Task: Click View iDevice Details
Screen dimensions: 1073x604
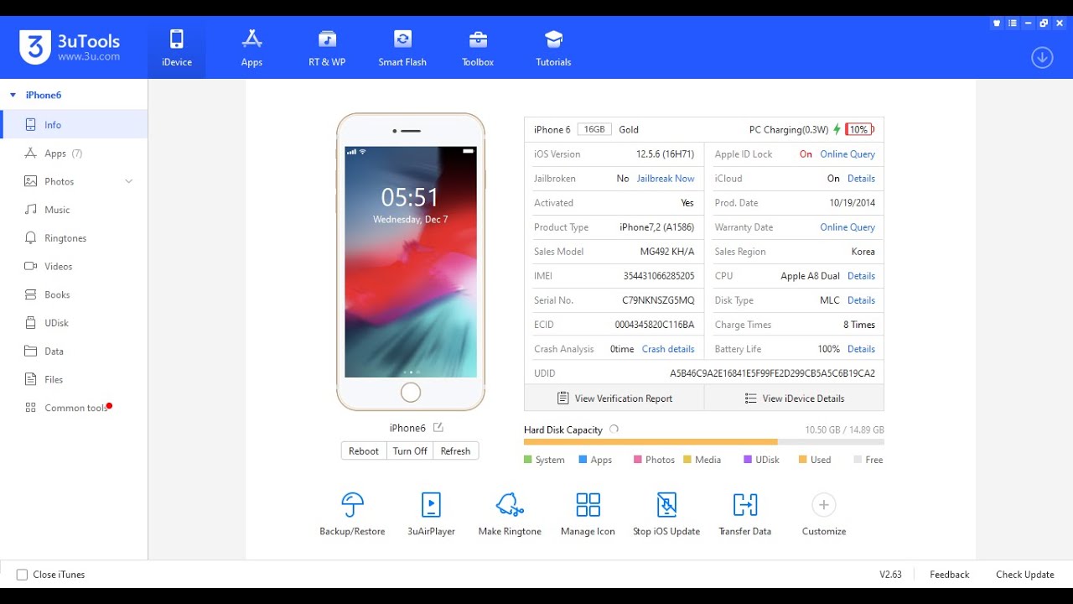Action: coord(795,398)
